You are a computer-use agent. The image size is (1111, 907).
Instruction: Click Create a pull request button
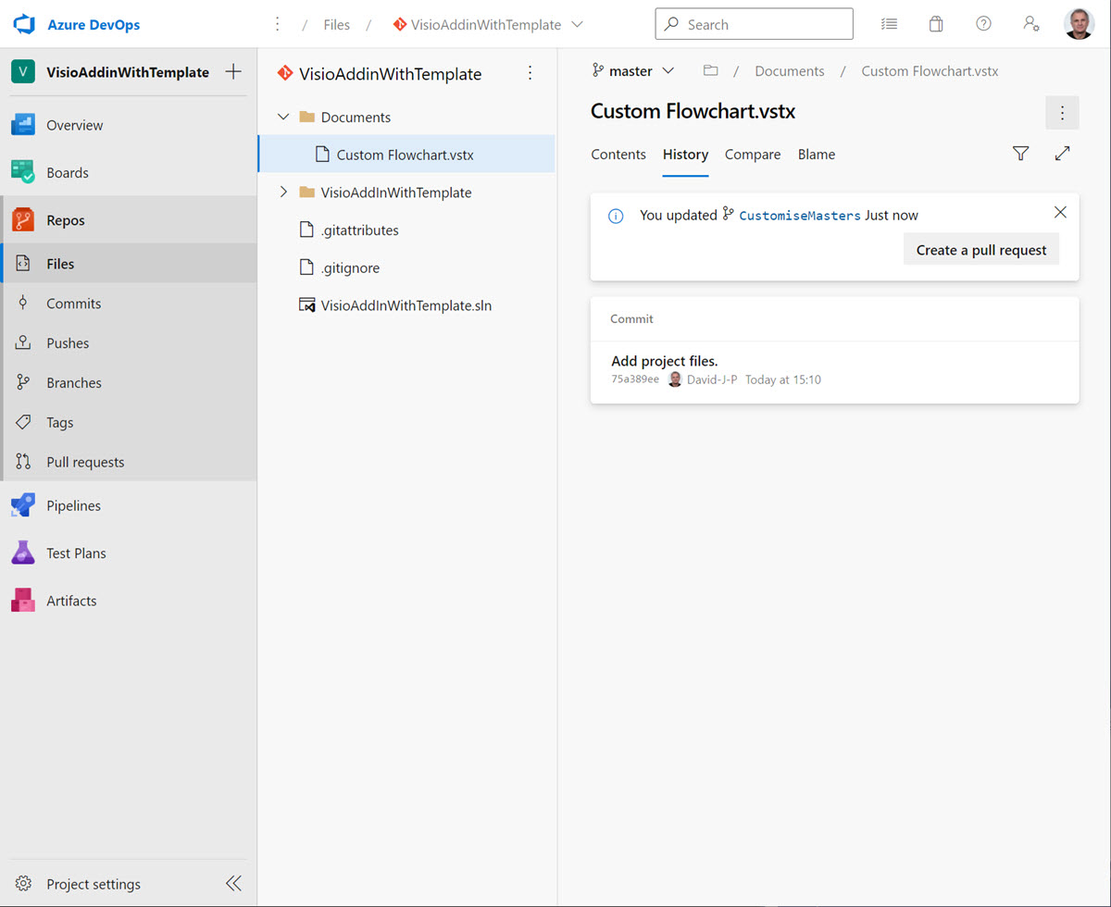[x=981, y=250]
